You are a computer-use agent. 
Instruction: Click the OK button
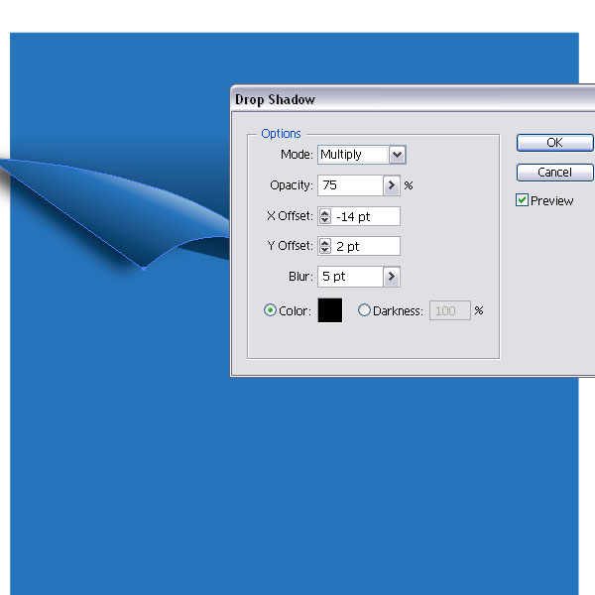554,143
